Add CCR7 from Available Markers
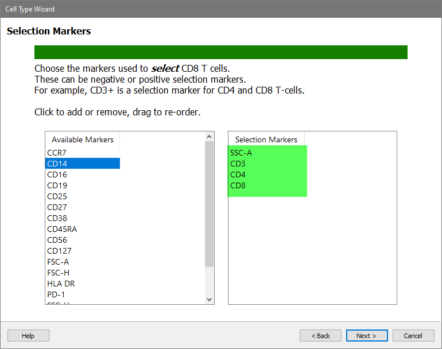442x349 pixels. point(57,153)
